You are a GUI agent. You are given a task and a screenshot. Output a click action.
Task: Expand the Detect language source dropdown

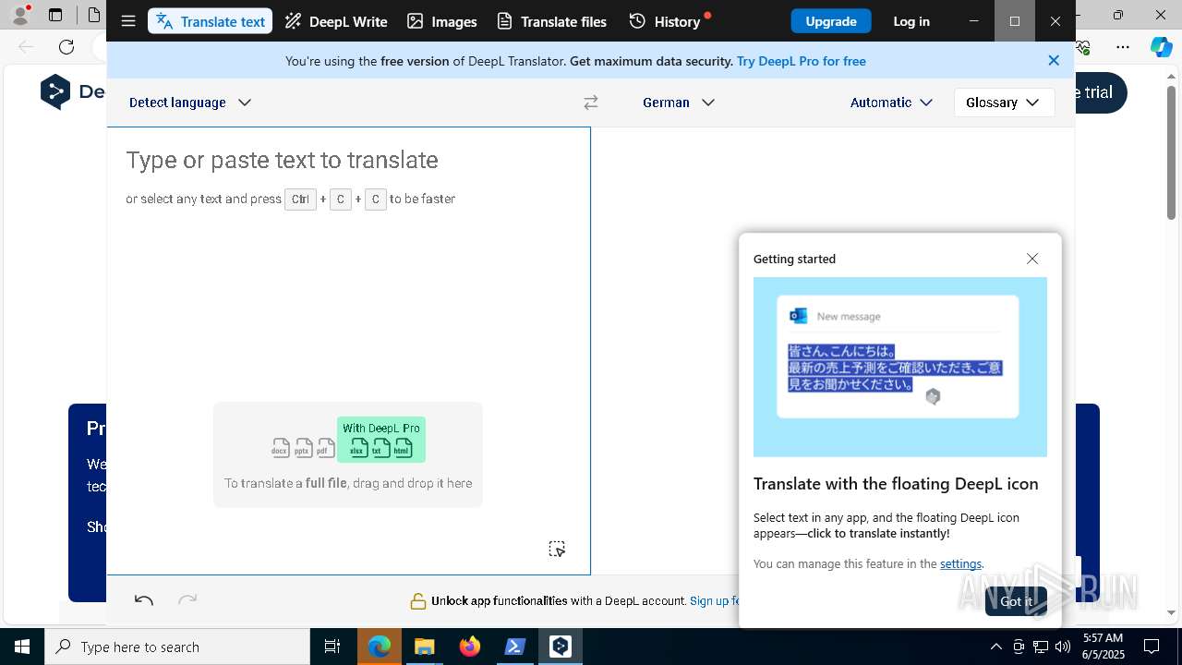click(x=190, y=103)
